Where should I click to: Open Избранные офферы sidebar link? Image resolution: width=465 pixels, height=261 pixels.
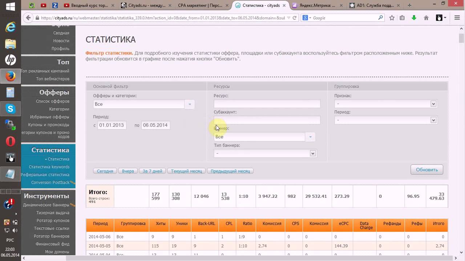(50, 117)
